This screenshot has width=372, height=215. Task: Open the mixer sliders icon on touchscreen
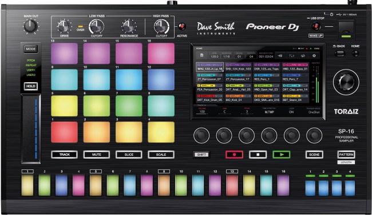tap(291, 56)
